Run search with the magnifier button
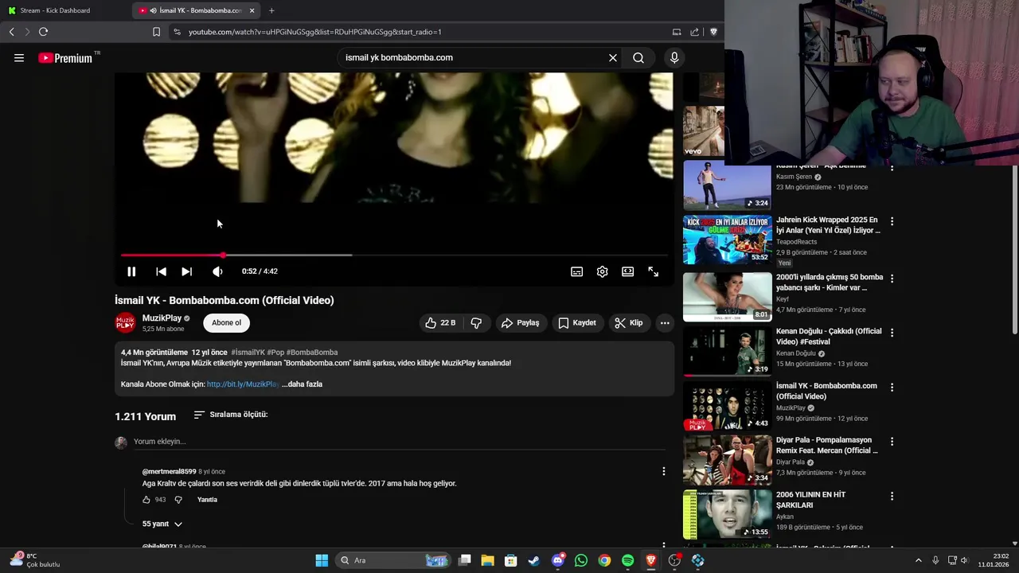Image resolution: width=1019 pixels, height=573 pixels. [x=638, y=58]
